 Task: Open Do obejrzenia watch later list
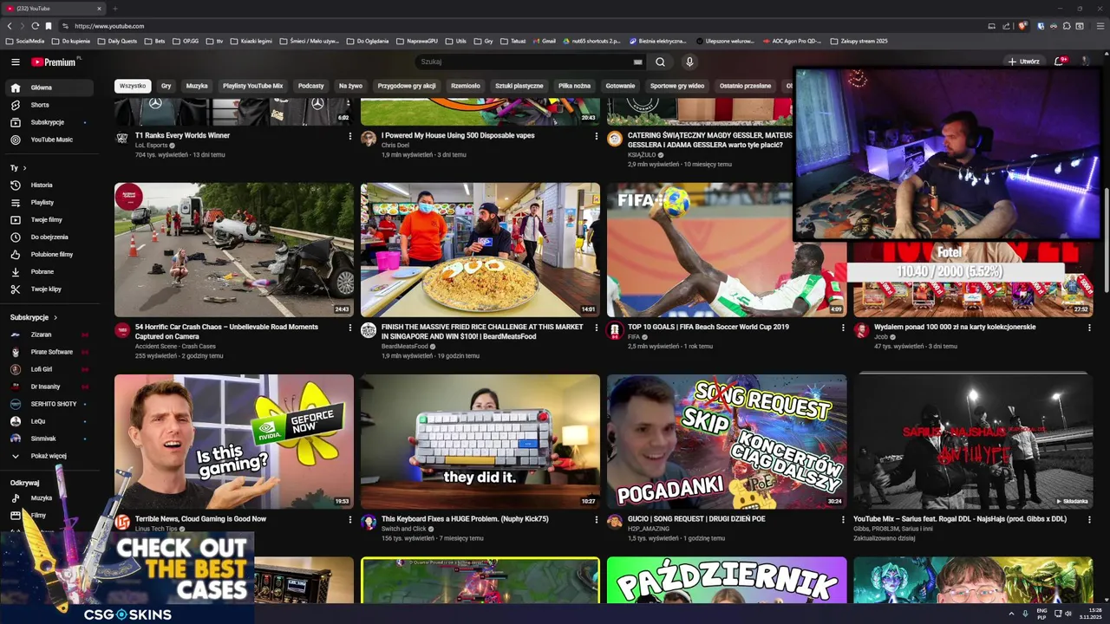(x=50, y=237)
